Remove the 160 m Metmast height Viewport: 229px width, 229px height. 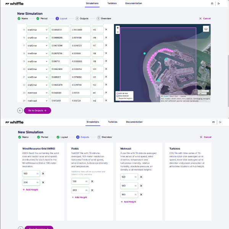click(141, 195)
